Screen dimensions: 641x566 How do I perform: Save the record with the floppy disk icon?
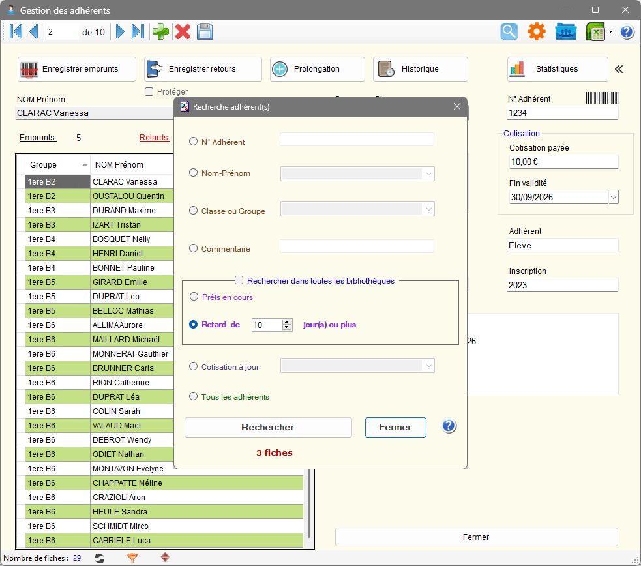205,31
